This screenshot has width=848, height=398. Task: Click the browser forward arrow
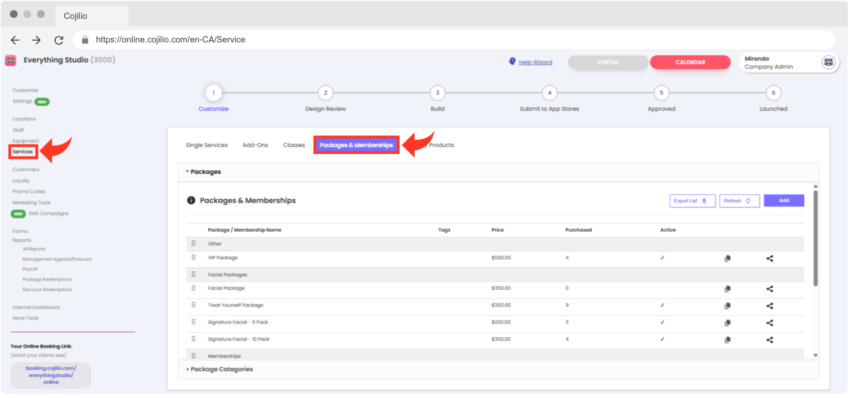click(x=36, y=40)
